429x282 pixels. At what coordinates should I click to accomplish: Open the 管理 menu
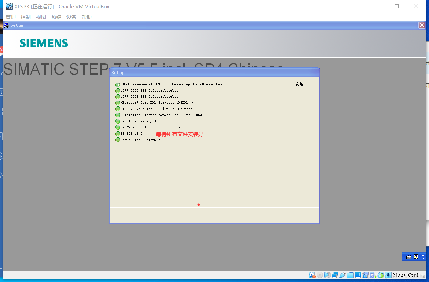11,17
